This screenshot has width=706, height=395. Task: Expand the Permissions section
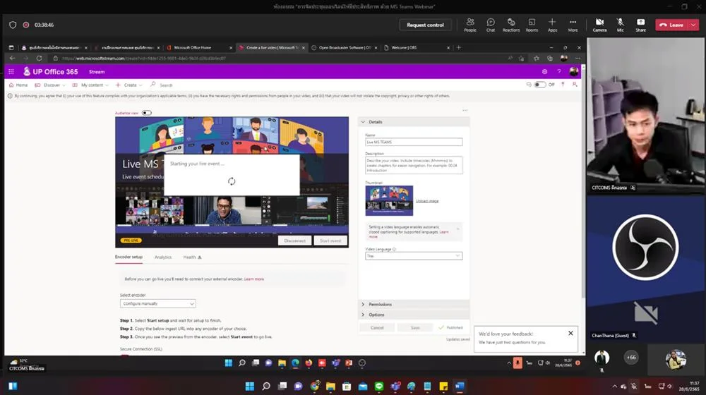point(414,305)
